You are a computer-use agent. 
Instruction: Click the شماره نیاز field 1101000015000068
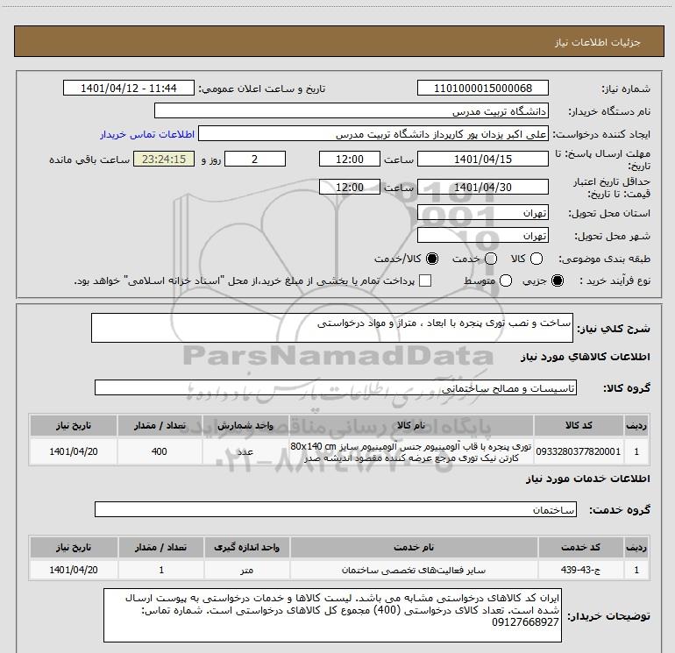(482, 88)
